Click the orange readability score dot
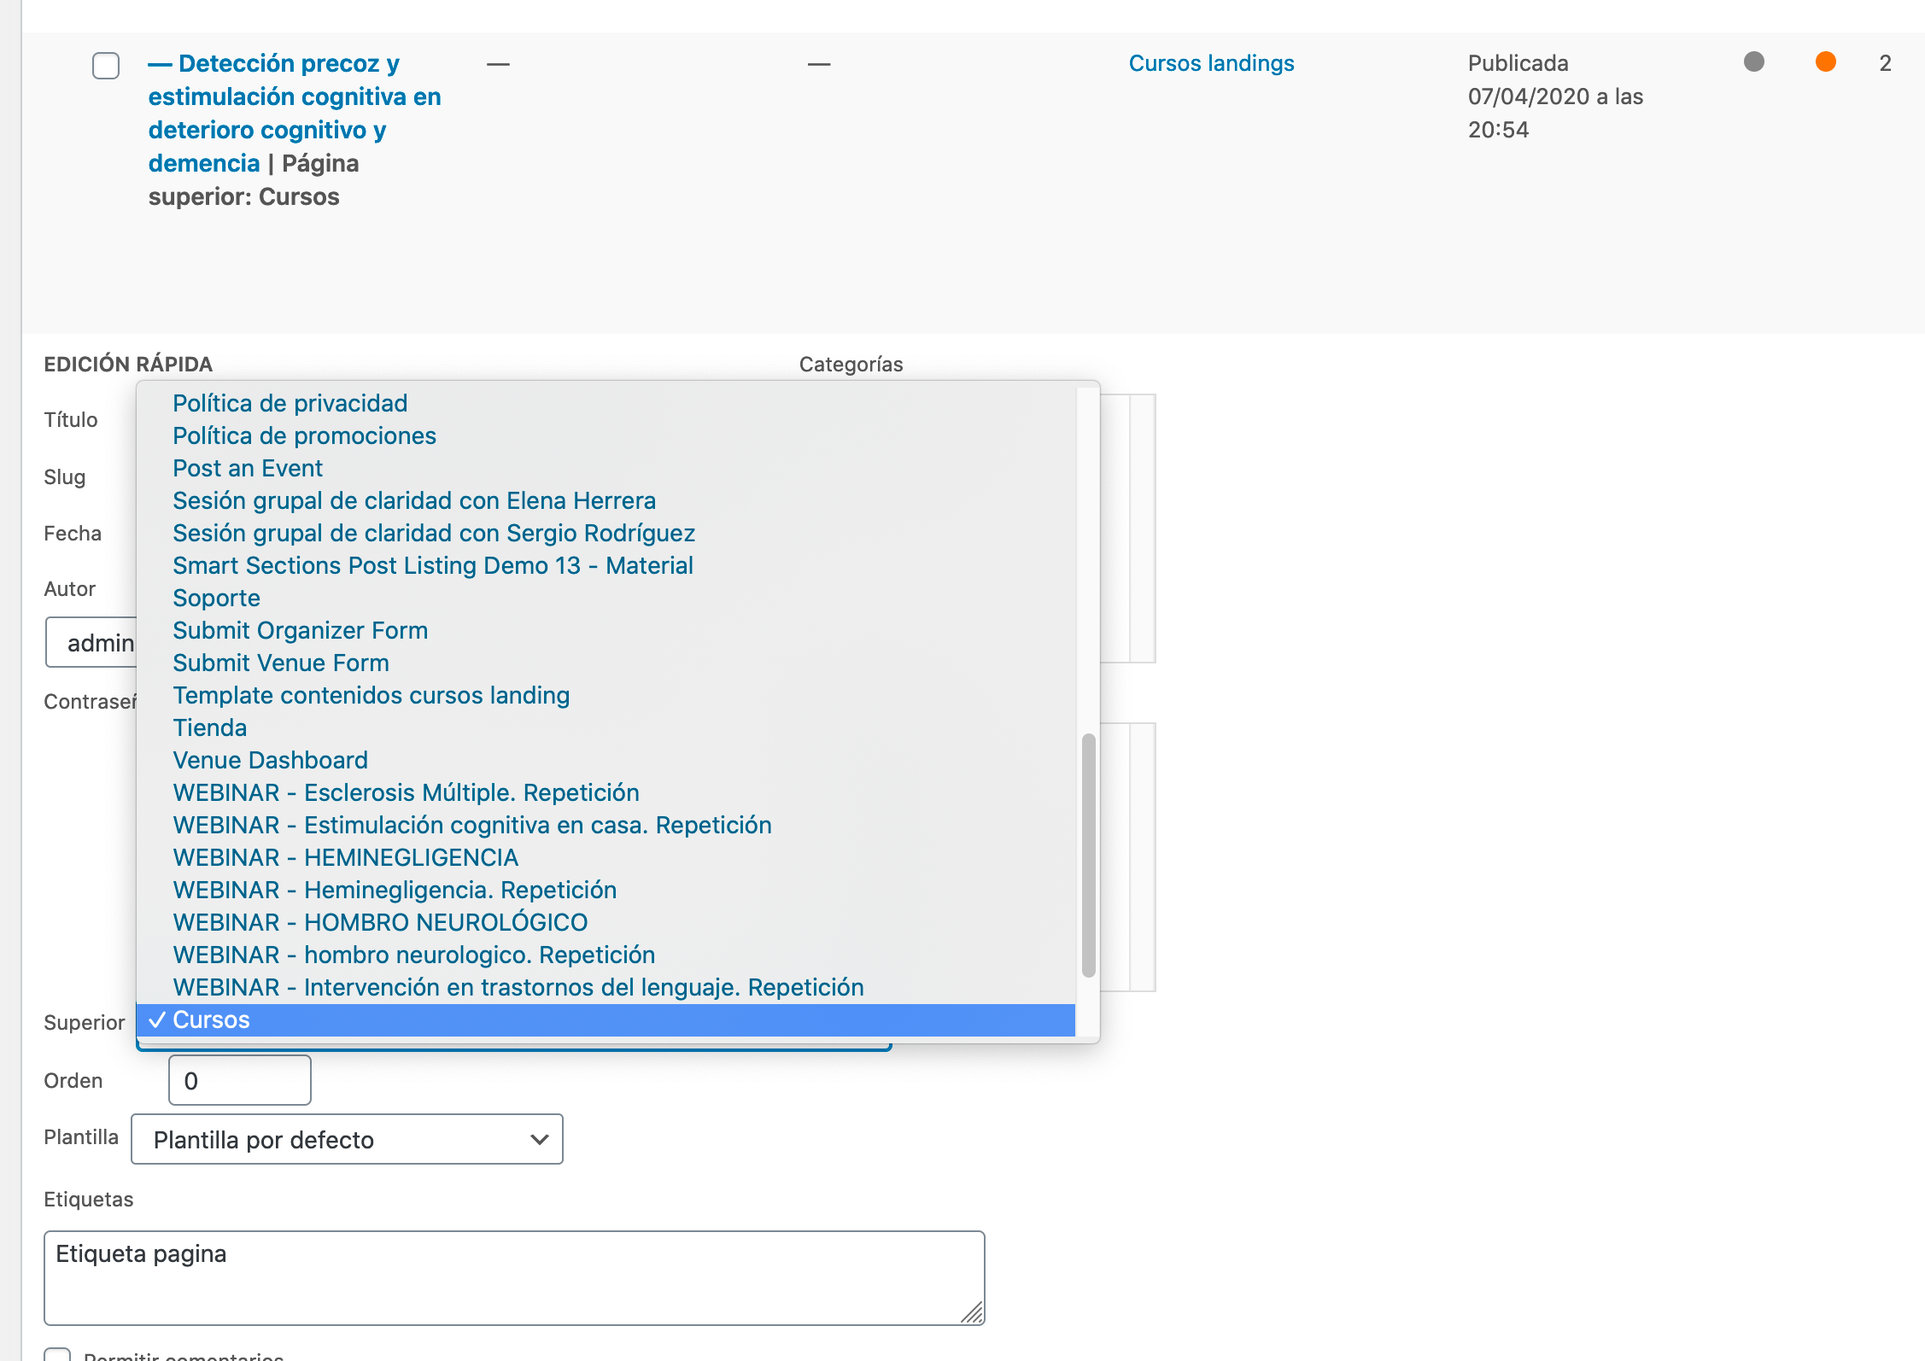 click(x=1825, y=61)
